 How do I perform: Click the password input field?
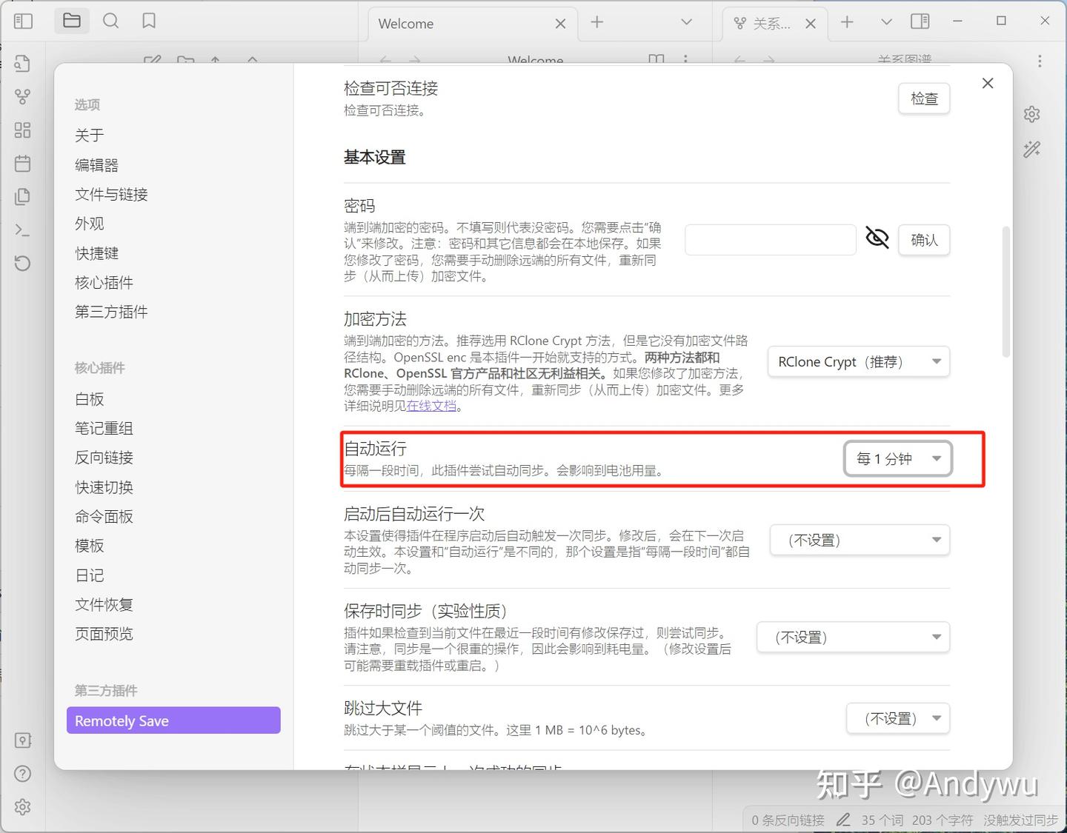pyautogui.click(x=770, y=239)
